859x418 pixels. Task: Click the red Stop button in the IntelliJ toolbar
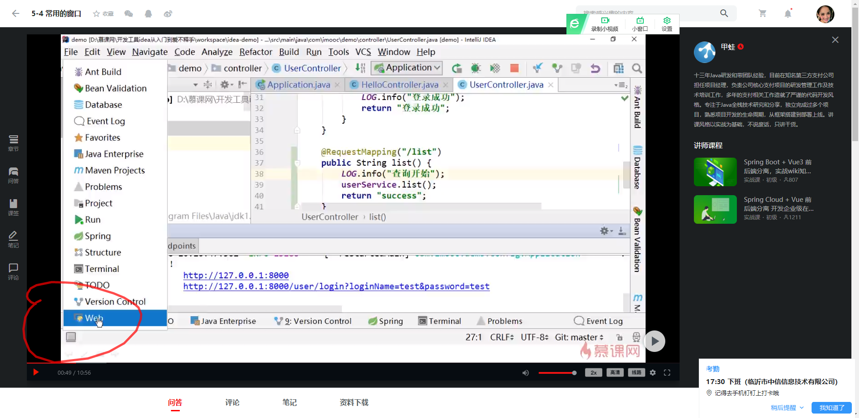point(515,68)
